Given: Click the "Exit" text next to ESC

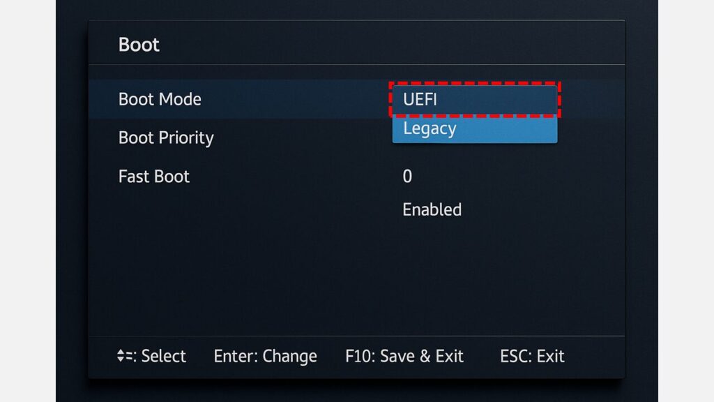Looking at the screenshot, I should coord(550,356).
